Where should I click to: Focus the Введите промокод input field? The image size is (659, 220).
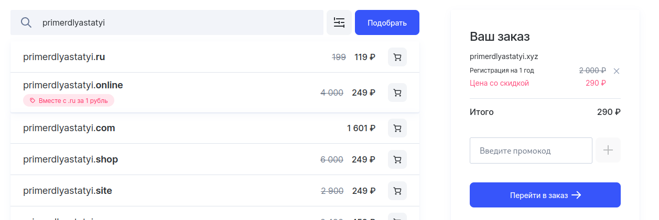pos(531,150)
